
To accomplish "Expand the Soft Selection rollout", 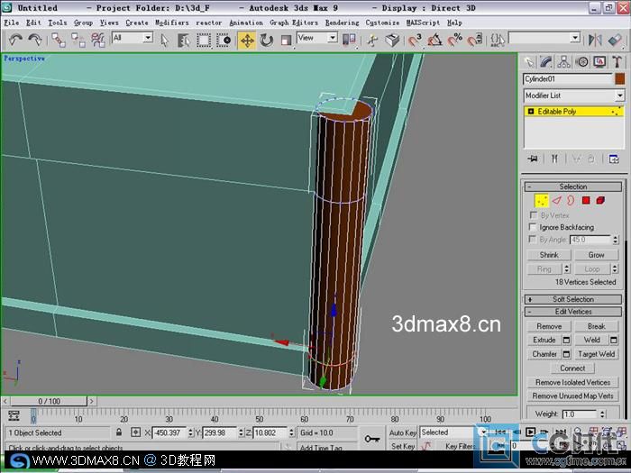I will point(573,299).
